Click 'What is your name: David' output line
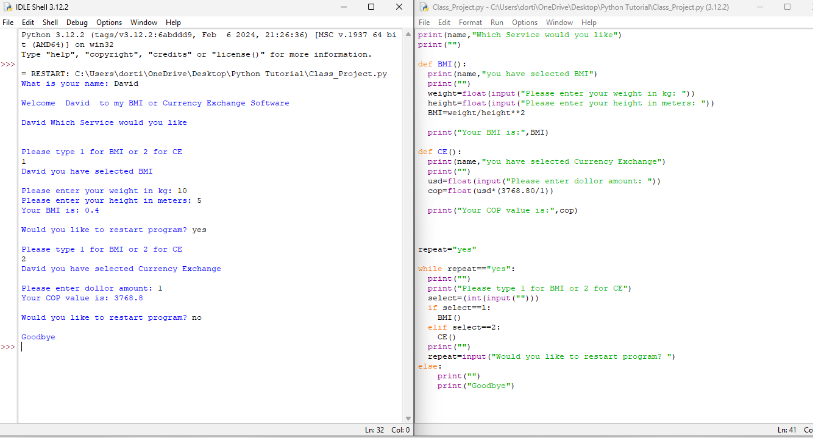 pyautogui.click(x=80, y=83)
